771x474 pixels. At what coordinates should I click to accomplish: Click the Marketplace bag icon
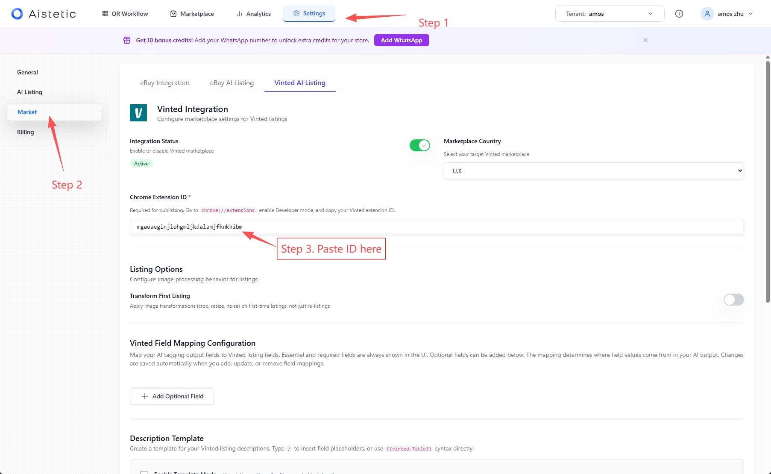[x=173, y=14]
